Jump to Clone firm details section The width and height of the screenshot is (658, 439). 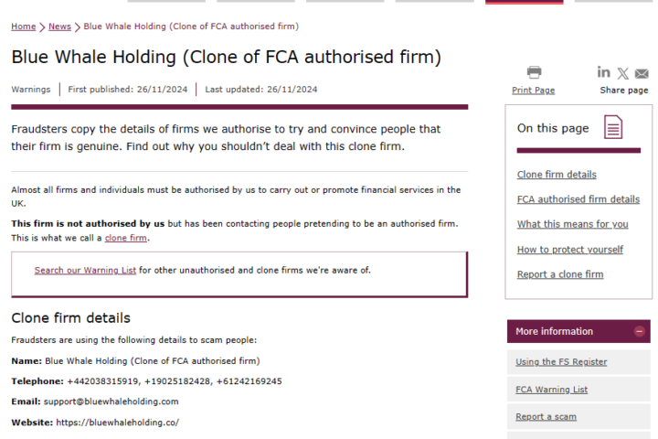pos(557,175)
